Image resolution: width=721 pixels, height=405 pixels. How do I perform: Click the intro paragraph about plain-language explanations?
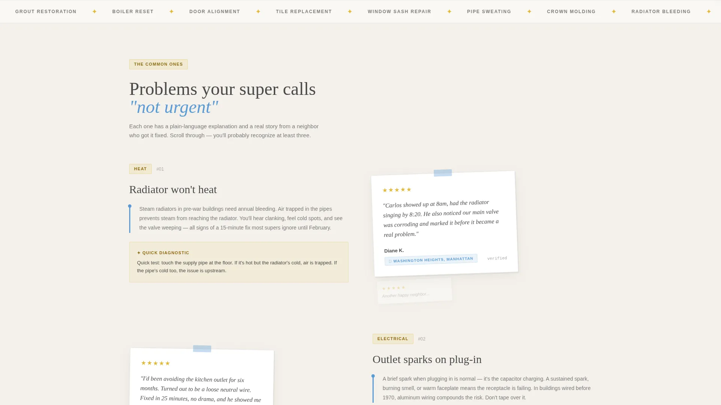coord(224,131)
